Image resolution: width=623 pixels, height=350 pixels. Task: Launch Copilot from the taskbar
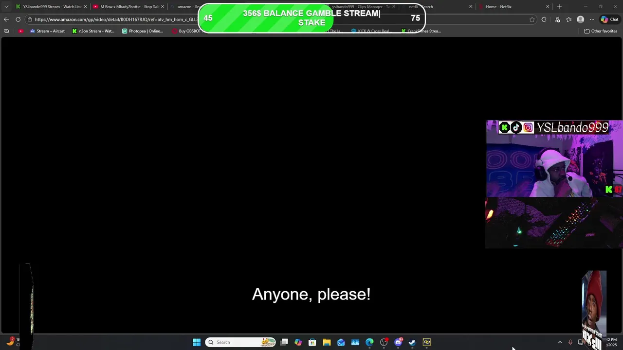click(x=298, y=342)
